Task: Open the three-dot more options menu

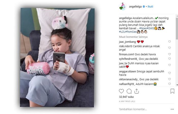Action: [x=172, y=109]
